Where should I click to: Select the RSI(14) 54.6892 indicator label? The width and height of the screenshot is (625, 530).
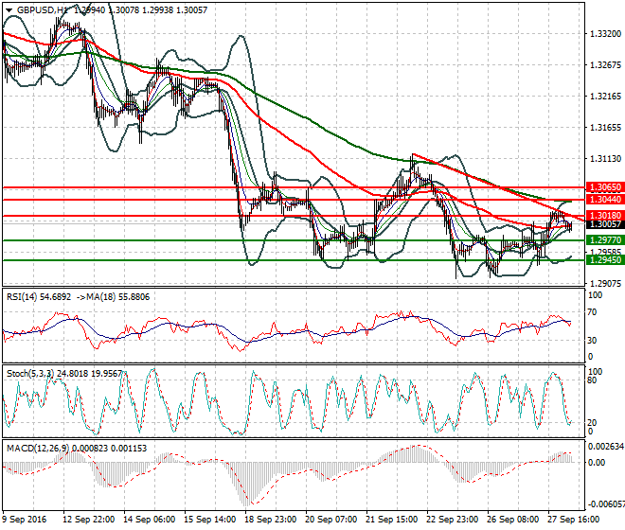click(x=39, y=297)
